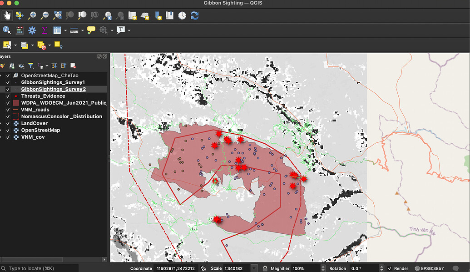Select the GibbonSightings_Survey1 layer
This screenshot has width=470, height=272.
(x=53, y=82)
